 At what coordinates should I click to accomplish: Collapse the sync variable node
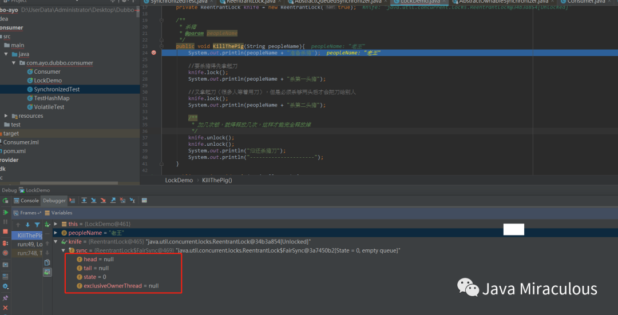(63, 250)
